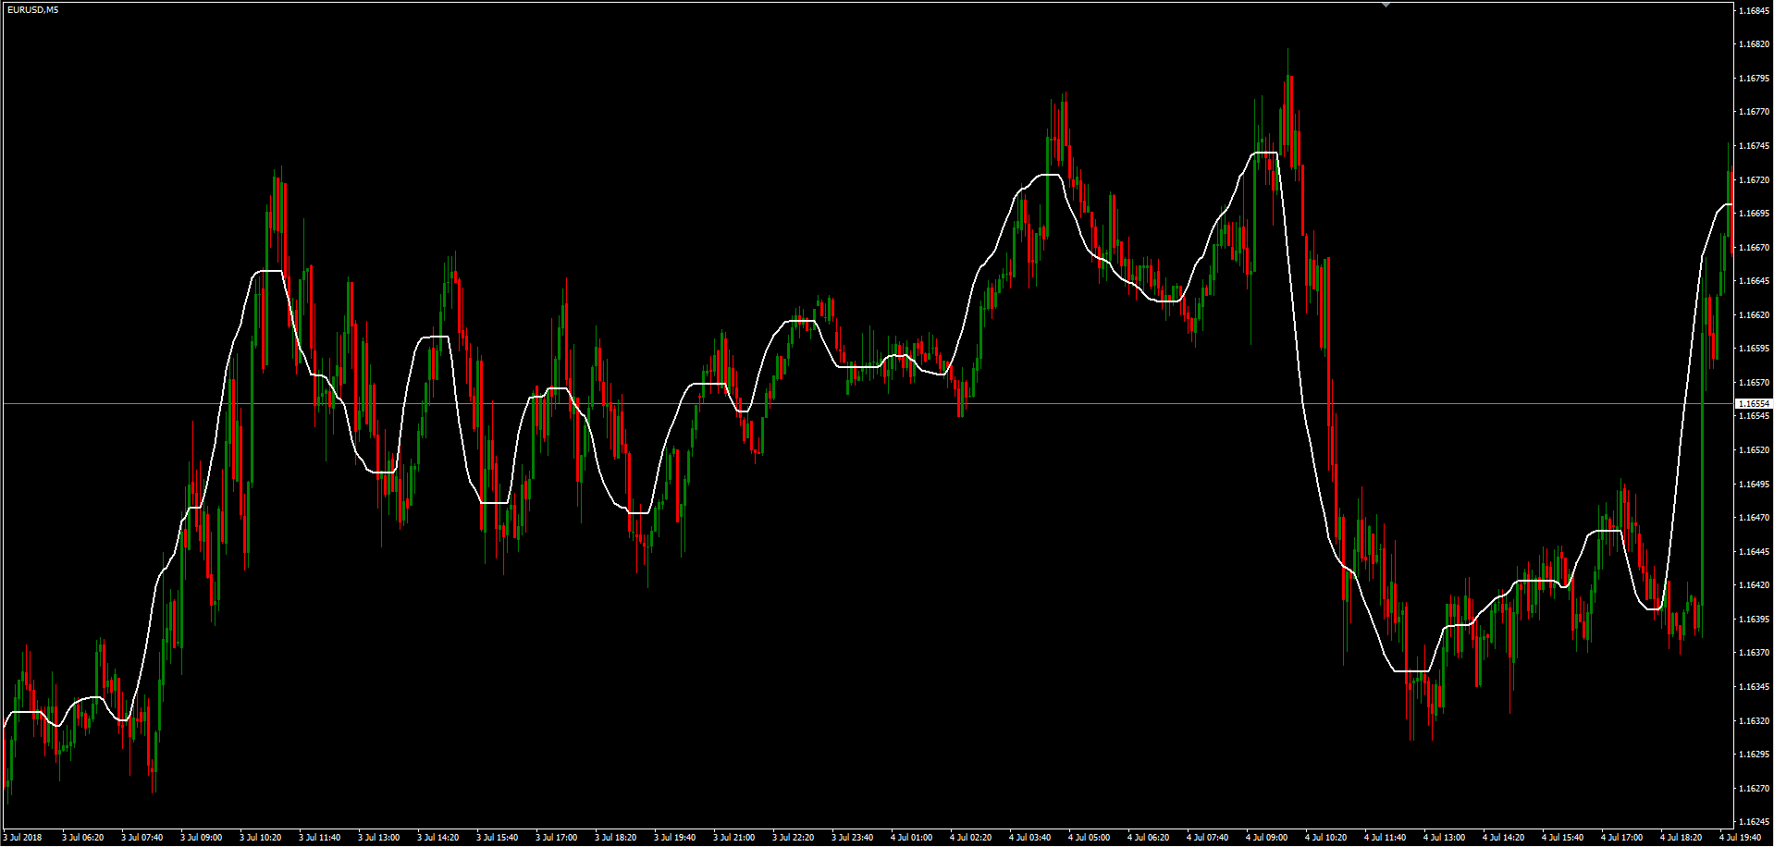Viewport: 1774px width, 847px height.
Task: Click the '3 Jul 2018' date label
Action: pyautogui.click(x=22, y=838)
